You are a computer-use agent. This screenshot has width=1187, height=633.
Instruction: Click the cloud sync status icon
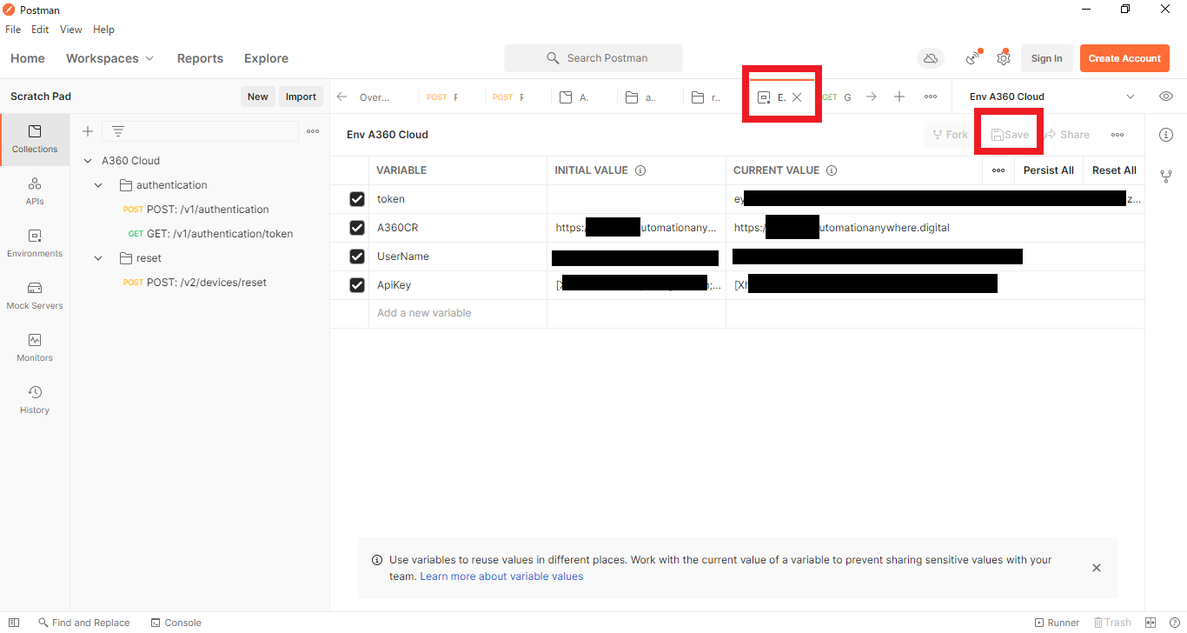(931, 58)
